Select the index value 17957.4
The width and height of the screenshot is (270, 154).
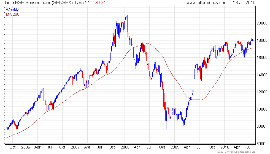82,2
